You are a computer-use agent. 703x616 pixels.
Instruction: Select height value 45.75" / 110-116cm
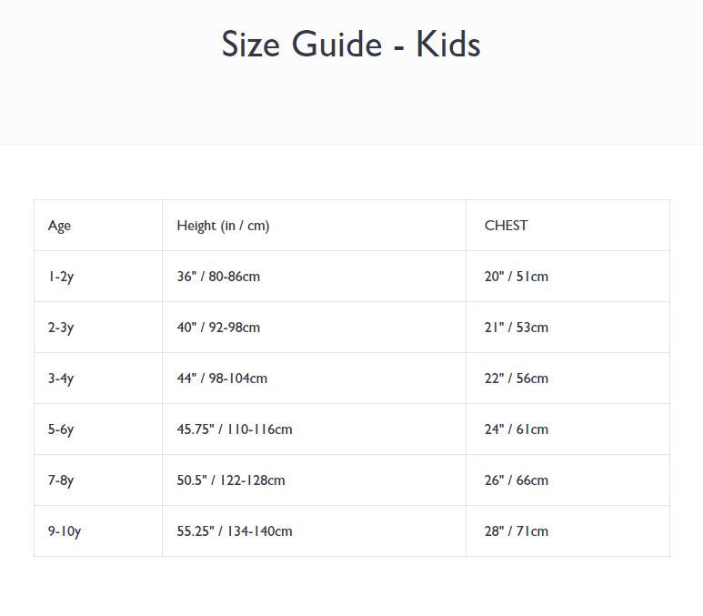(x=235, y=429)
